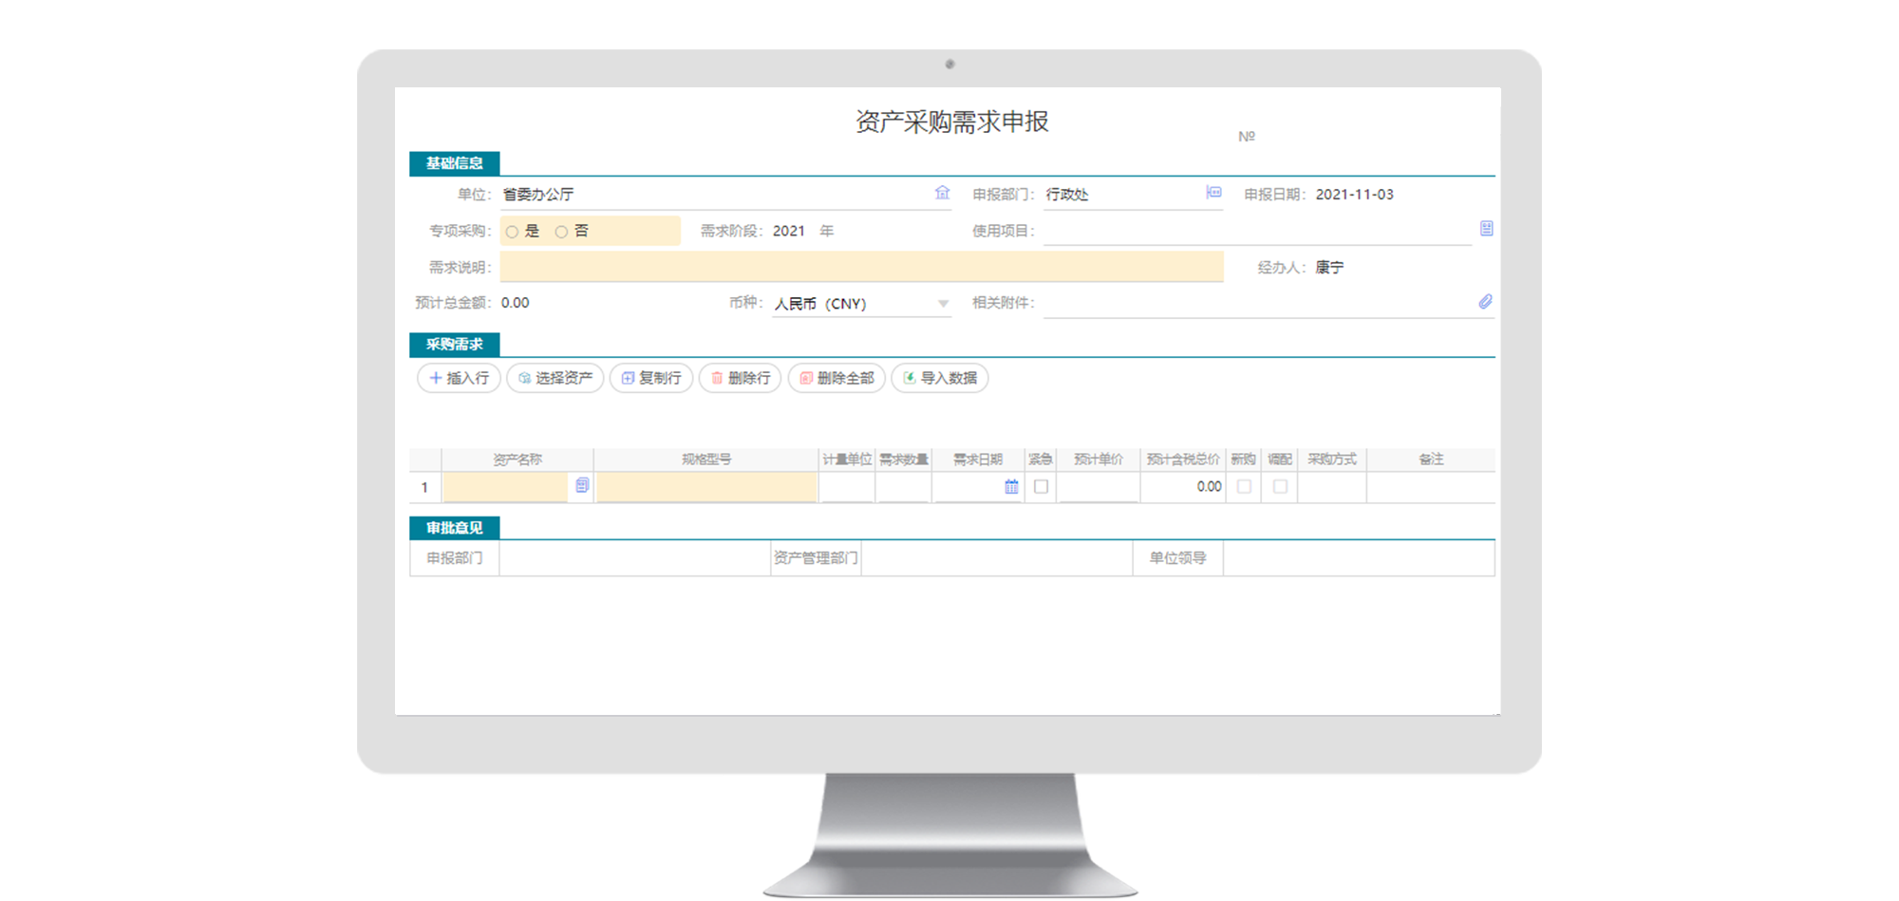Click 删除全部 to delete all rows
The width and height of the screenshot is (1899, 901).
click(x=837, y=378)
